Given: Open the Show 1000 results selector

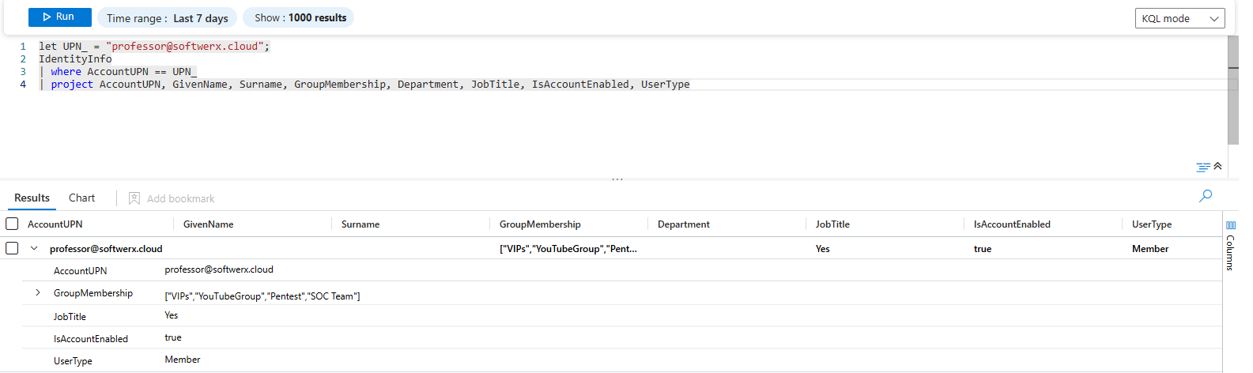Looking at the screenshot, I should tap(300, 17).
